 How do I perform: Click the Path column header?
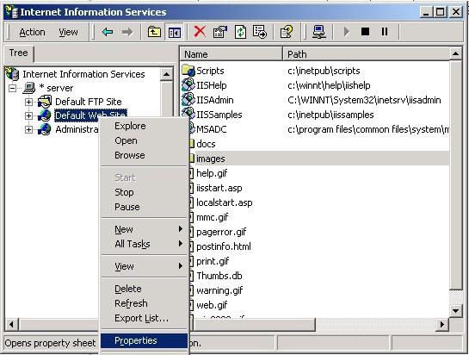tap(366, 54)
